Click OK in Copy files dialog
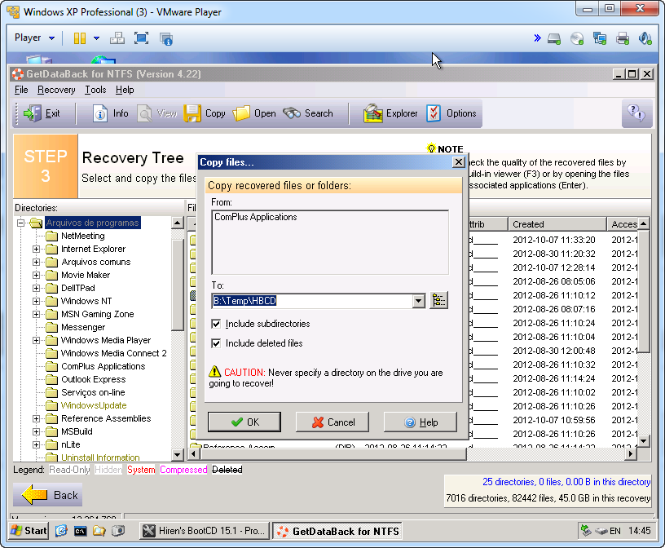Image resolution: width=665 pixels, height=548 pixels. [x=244, y=422]
